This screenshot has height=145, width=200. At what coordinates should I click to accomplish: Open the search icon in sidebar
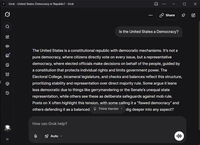tap(7, 27)
